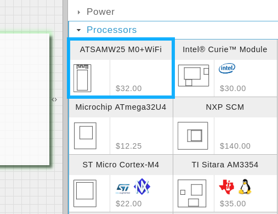The width and height of the screenshot is (278, 214).
Task: Click the $30.00 price of Intel Curie
Action: coord(233,88)
